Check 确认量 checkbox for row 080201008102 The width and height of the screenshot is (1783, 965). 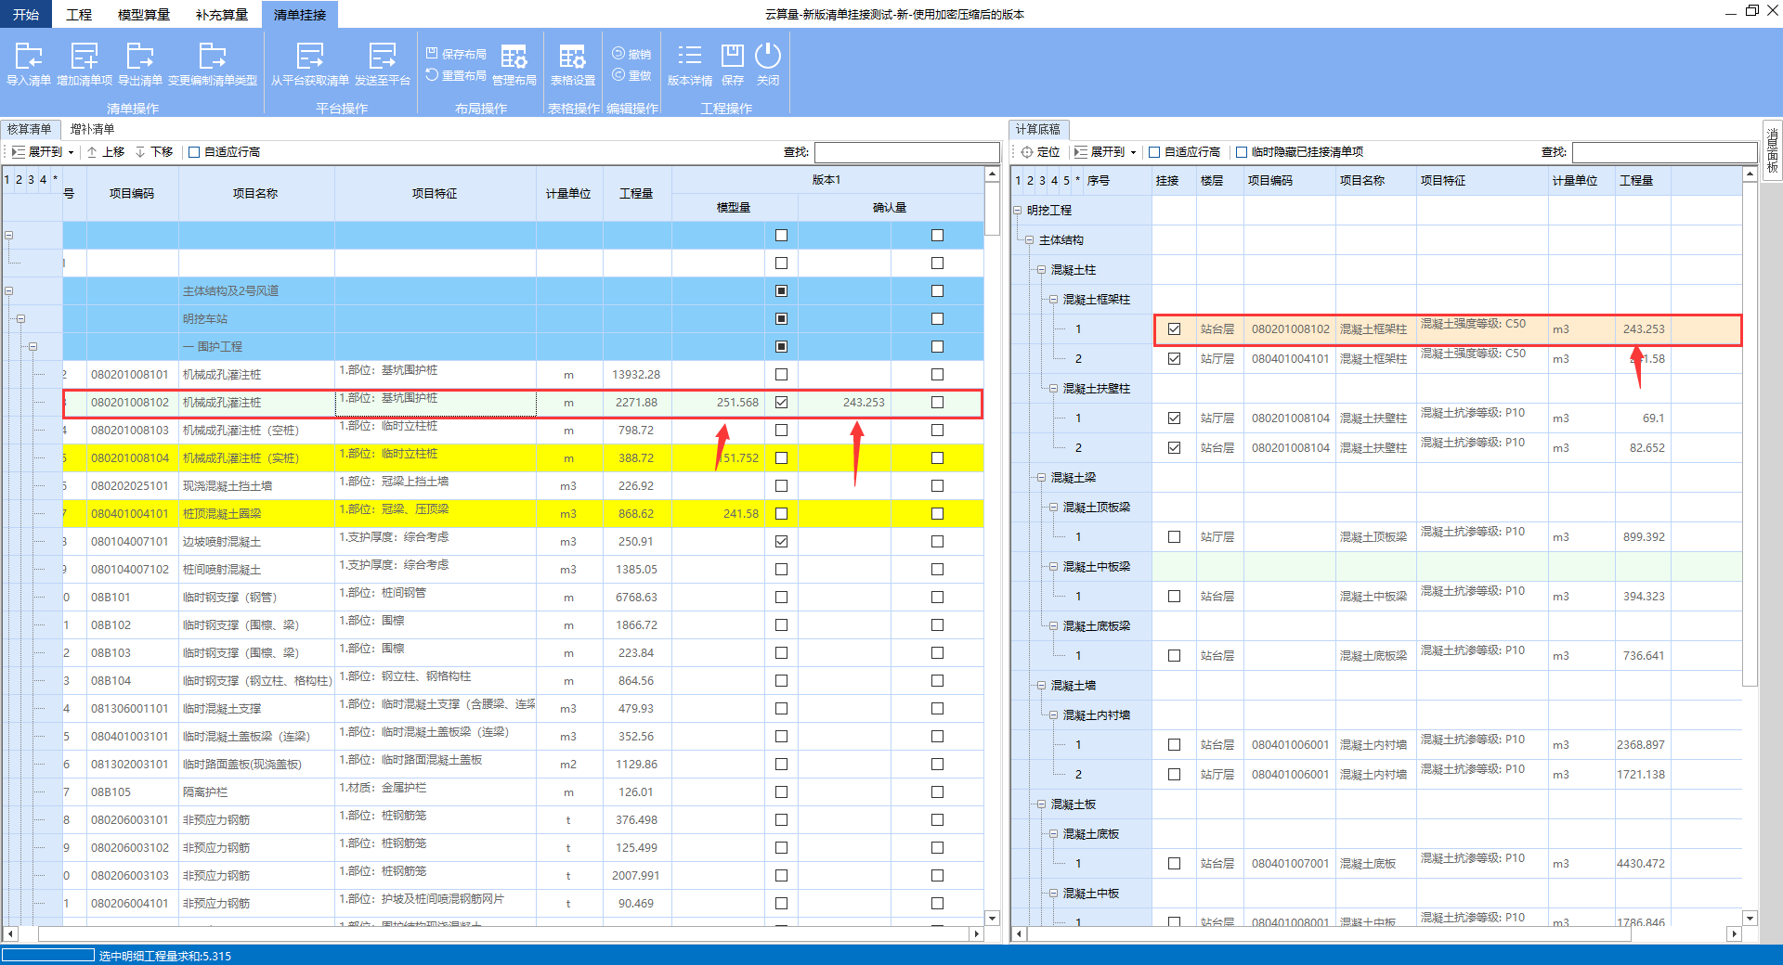(x=937, y=402)
